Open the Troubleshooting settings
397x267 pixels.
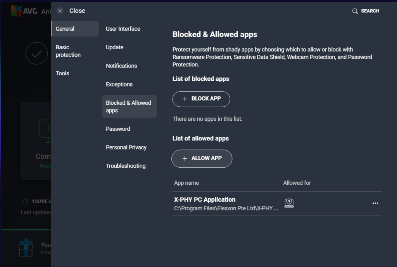(126, 166)
